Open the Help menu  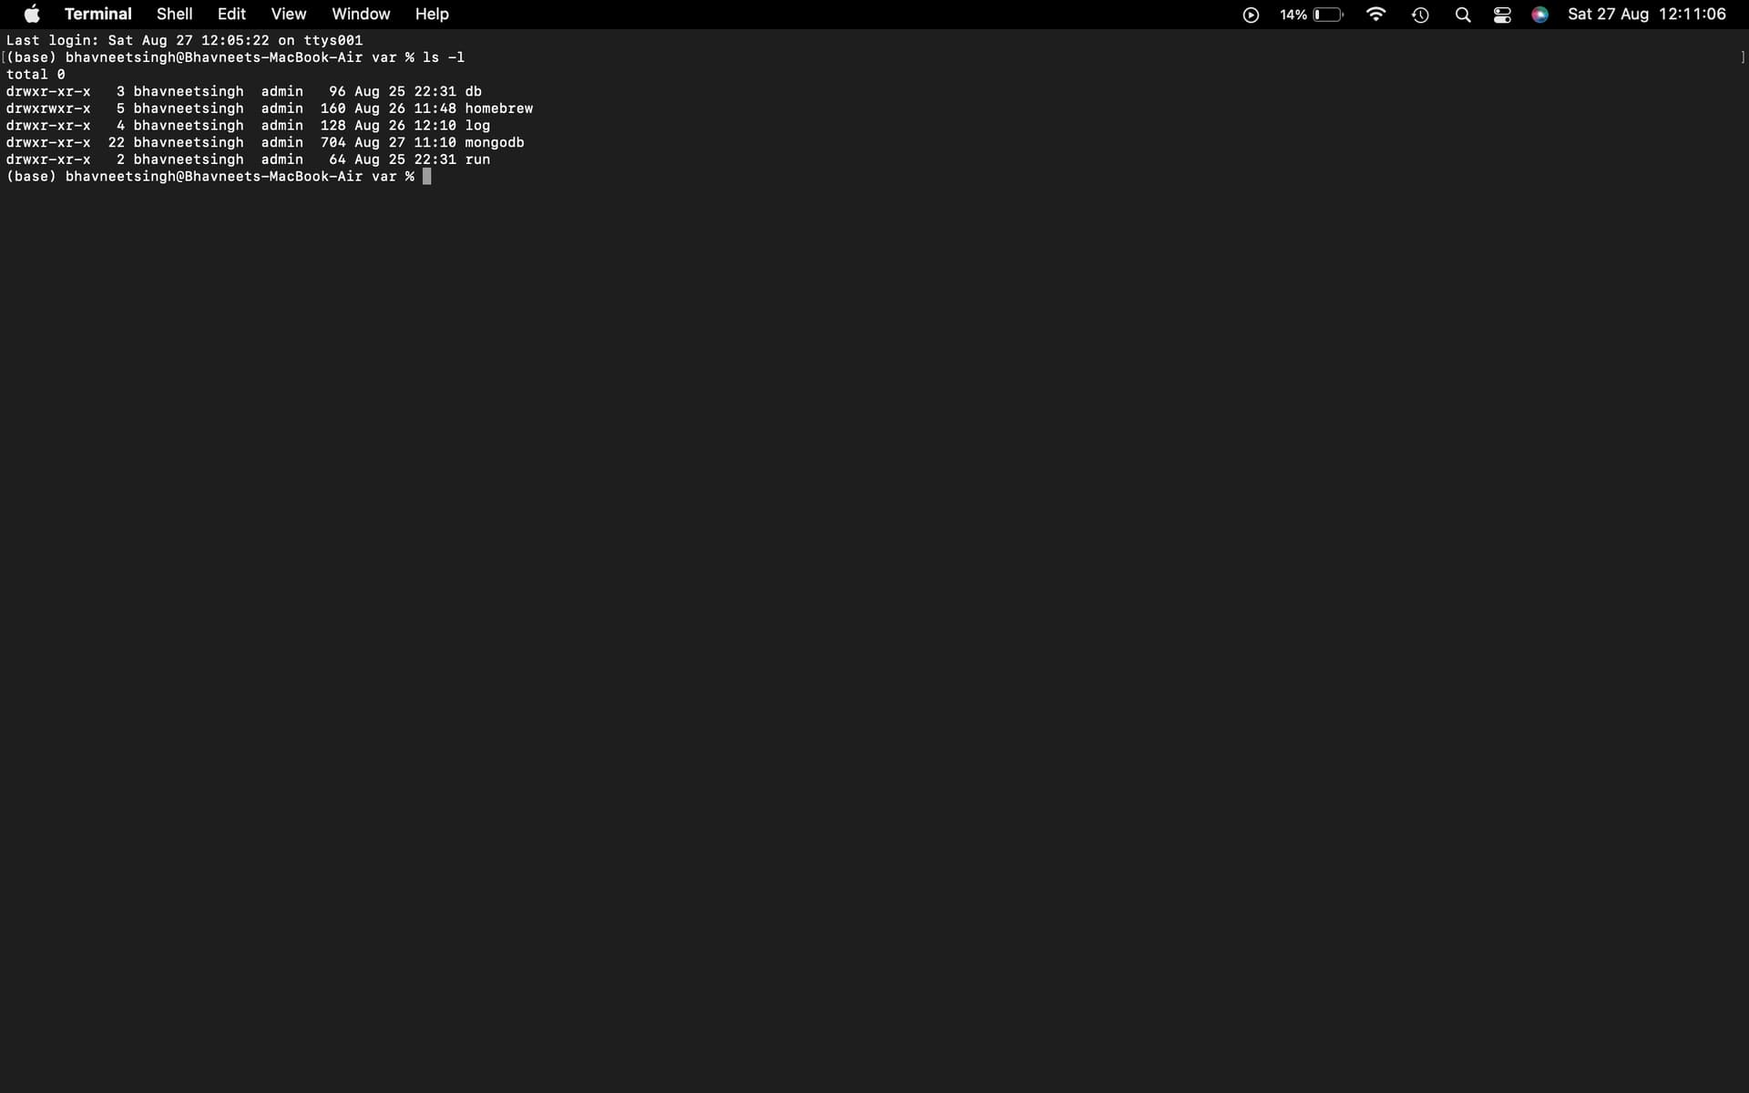pos(432,14)
